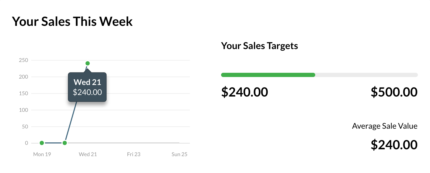Select the "Your Sales This Week" heading
The height and width of the screenshot is (173, 430).
(72, 21)
